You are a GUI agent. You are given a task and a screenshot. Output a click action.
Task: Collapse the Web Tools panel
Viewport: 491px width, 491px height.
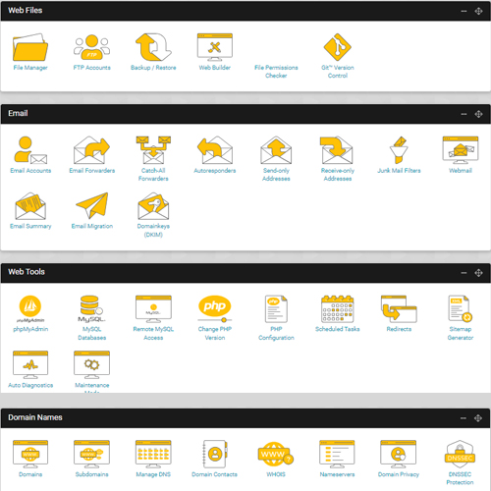pyautogui.click(x=464, y=273)
